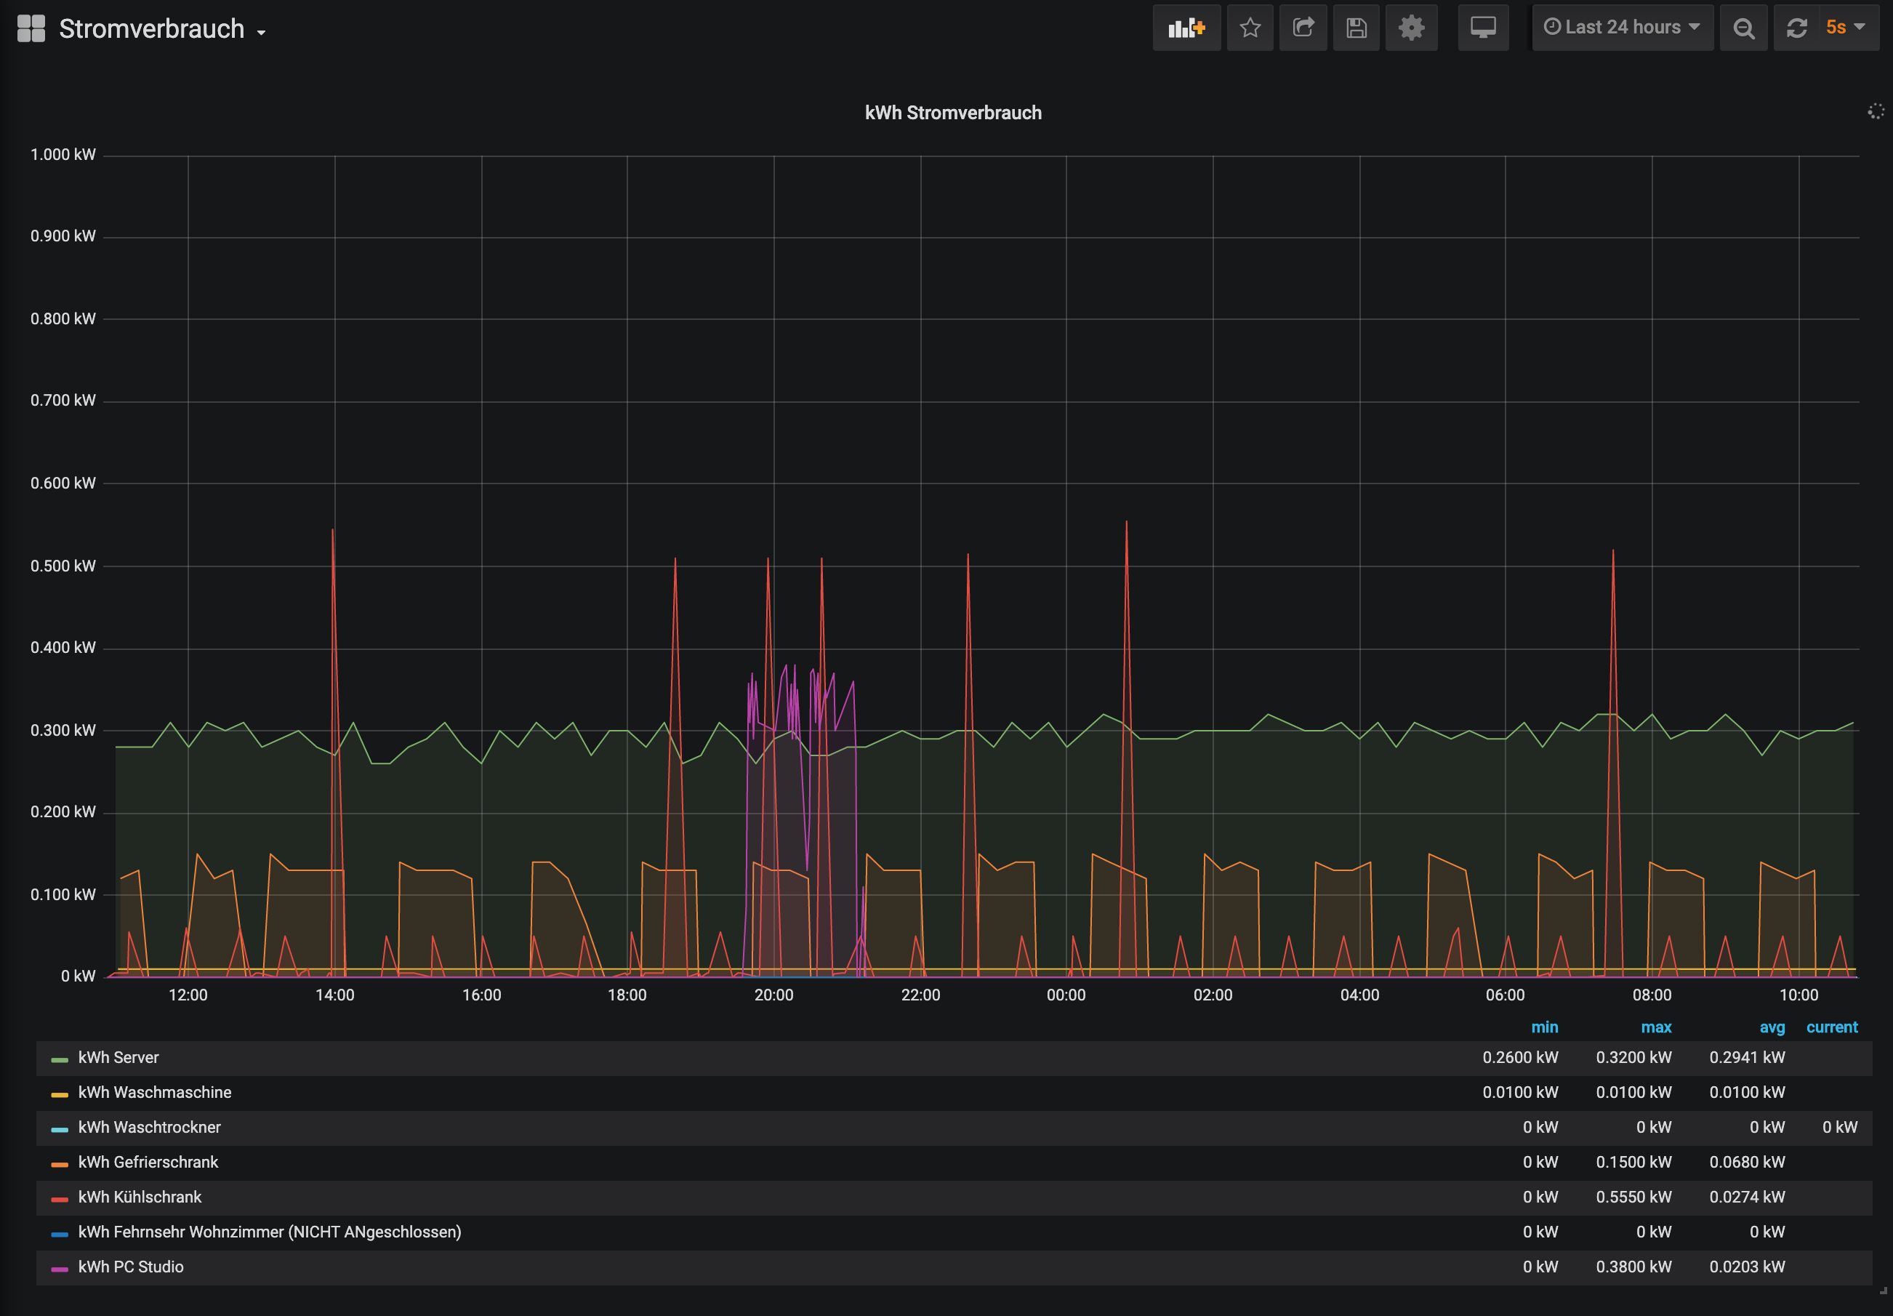The height and width of the screenshot is (1316, 1893).
Task: Sort legend by max column
Action: (x=1655, y=1027)
